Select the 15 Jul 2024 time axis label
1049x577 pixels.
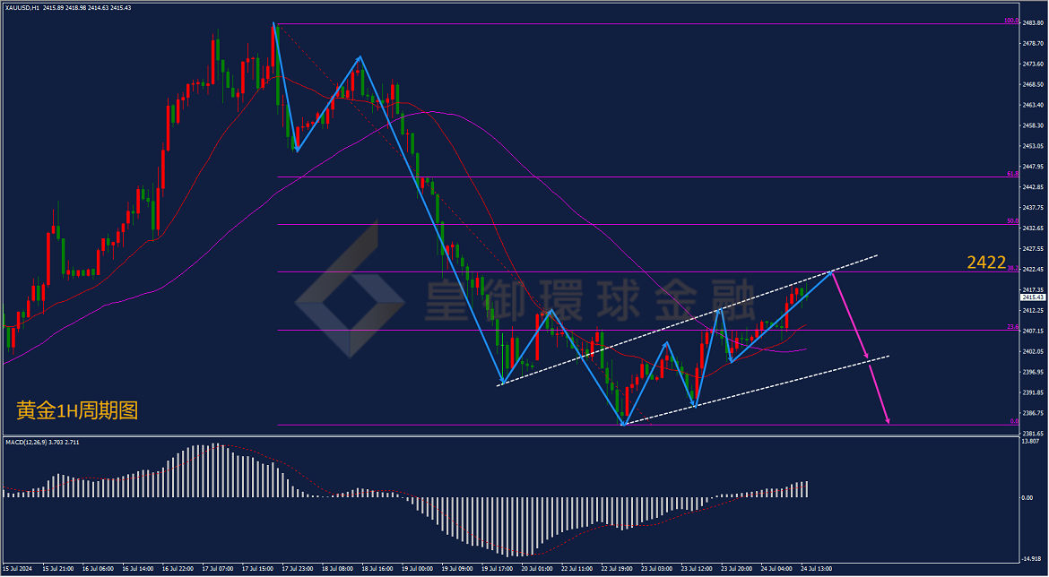[16, 568]
